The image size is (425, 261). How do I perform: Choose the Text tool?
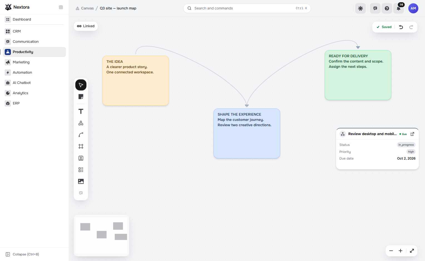tap(81, 111)
